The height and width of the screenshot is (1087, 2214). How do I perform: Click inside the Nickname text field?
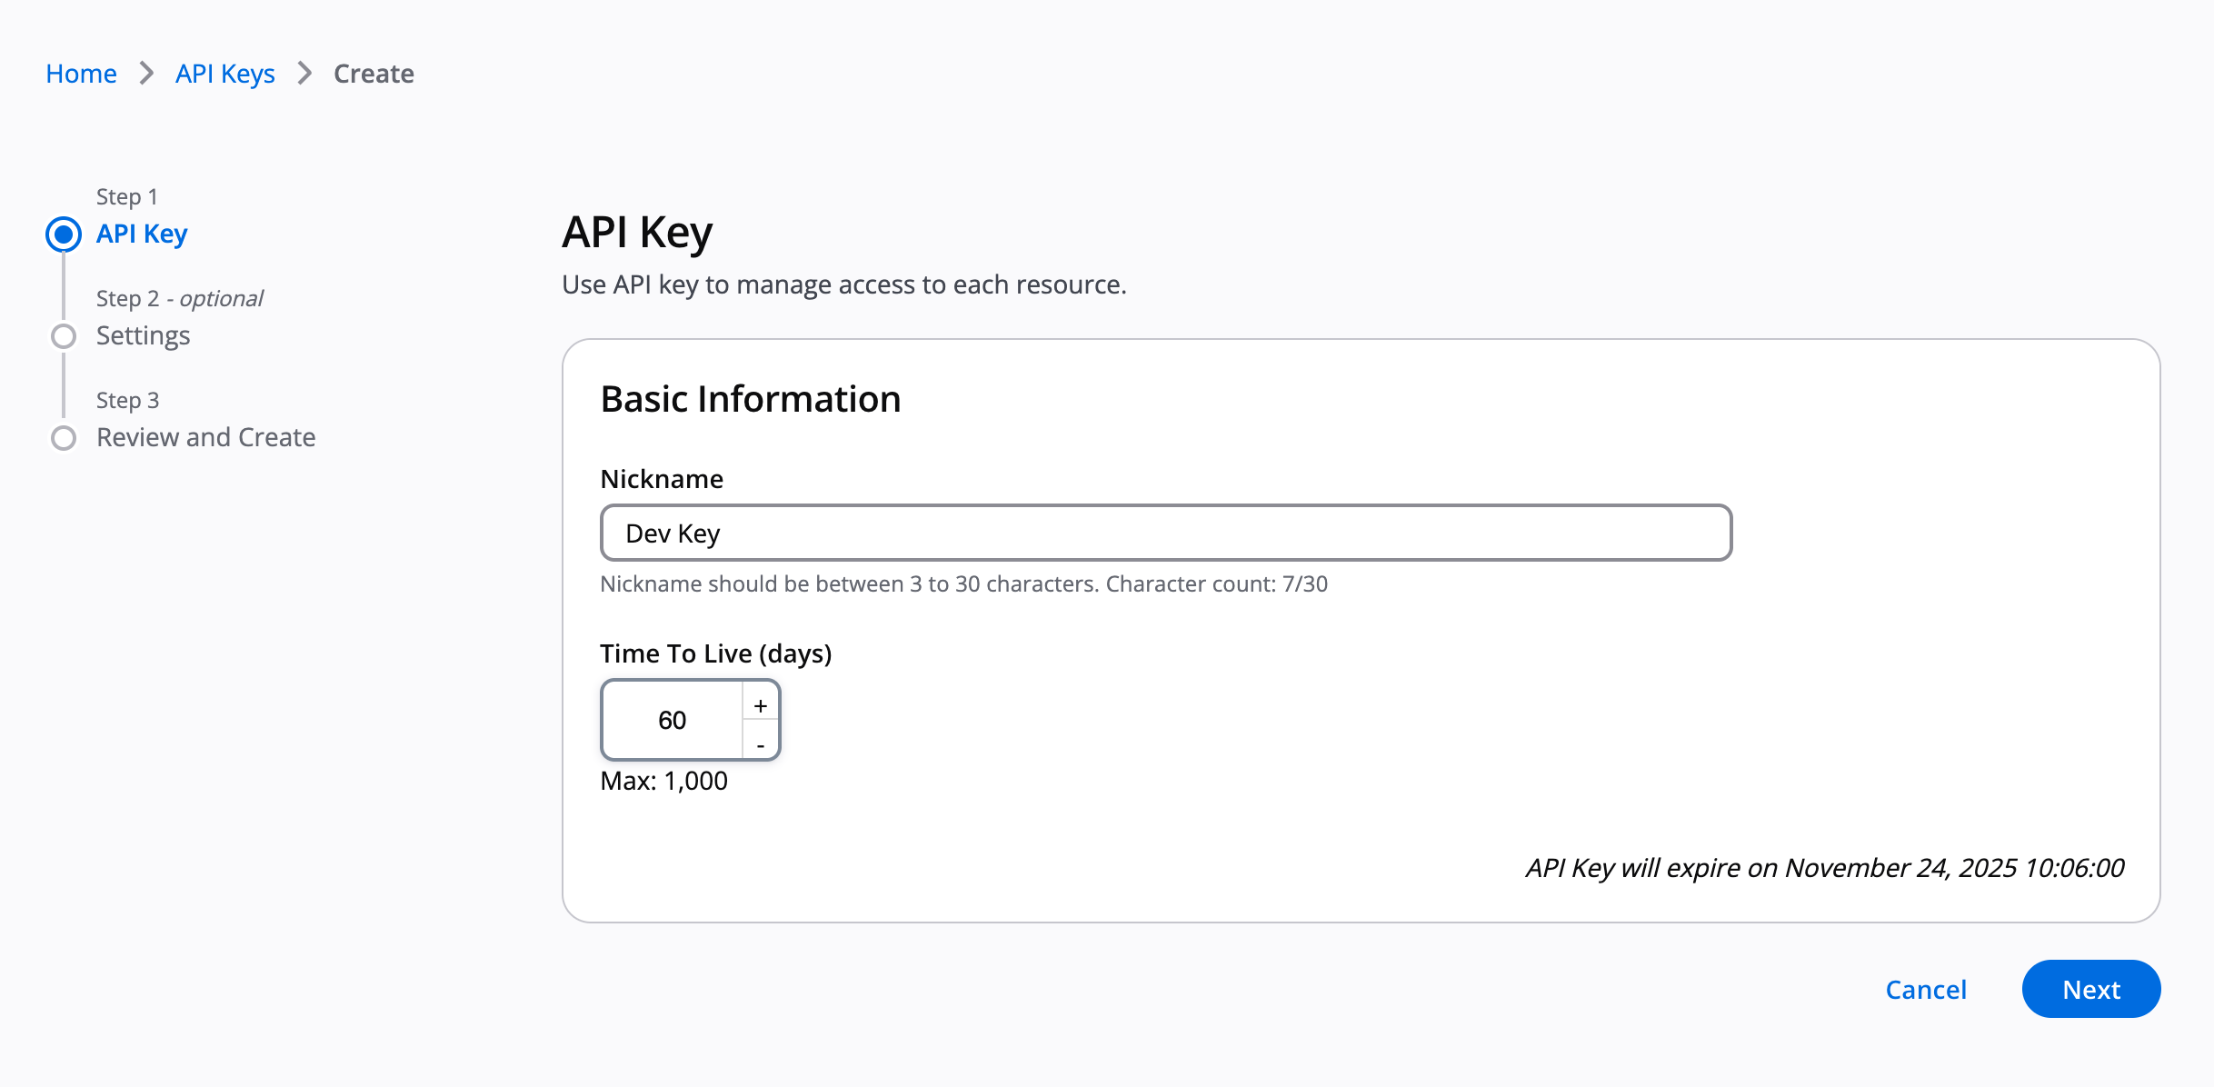point(1166,533)
